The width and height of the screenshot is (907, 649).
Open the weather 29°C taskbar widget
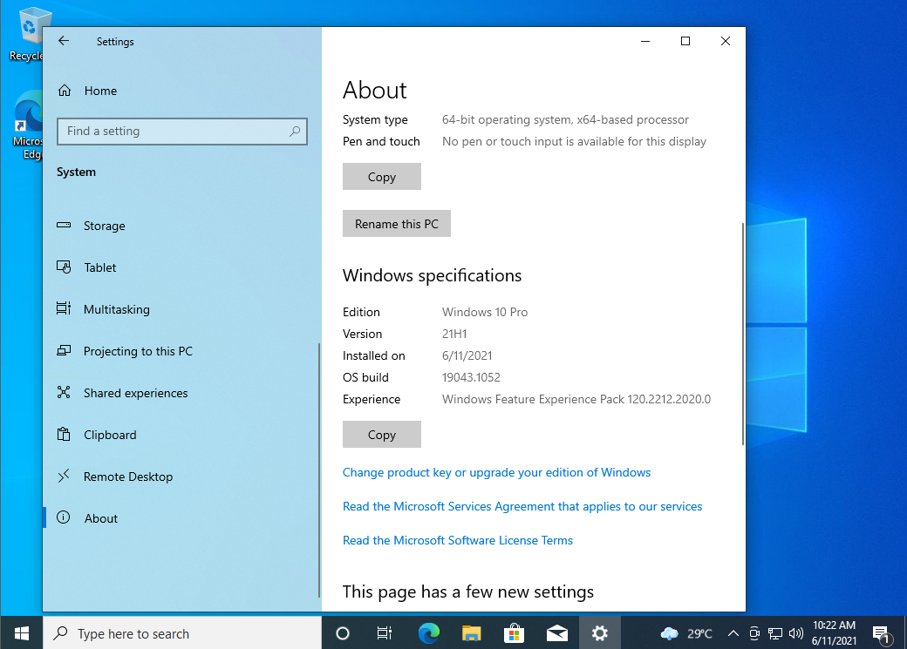686,633
